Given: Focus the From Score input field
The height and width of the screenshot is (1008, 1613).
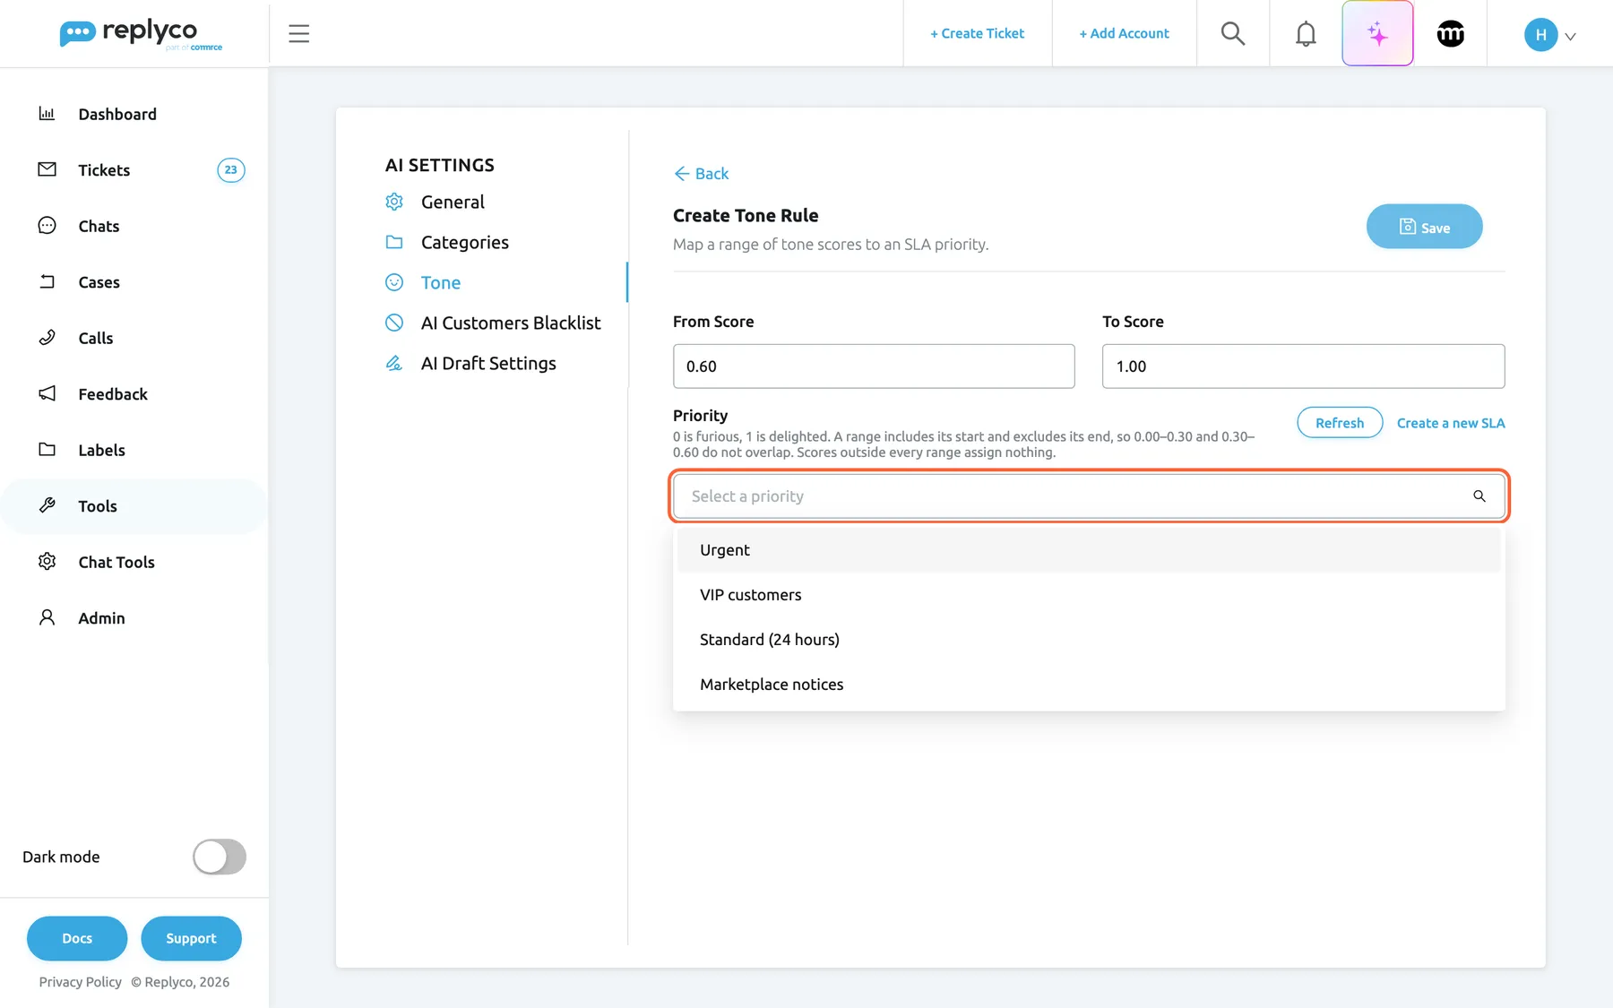Looking at the screenshot, I should (x=874, y=366).
